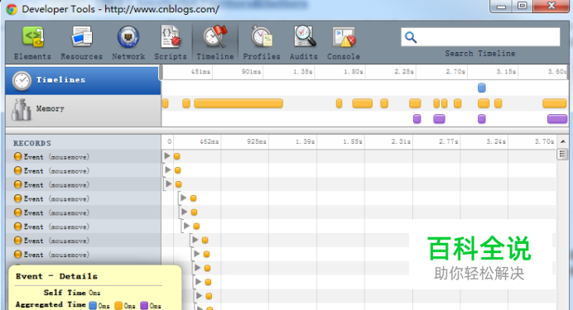Open the Audits panel
Screen dimensions: 573x310
pos(304,43)
